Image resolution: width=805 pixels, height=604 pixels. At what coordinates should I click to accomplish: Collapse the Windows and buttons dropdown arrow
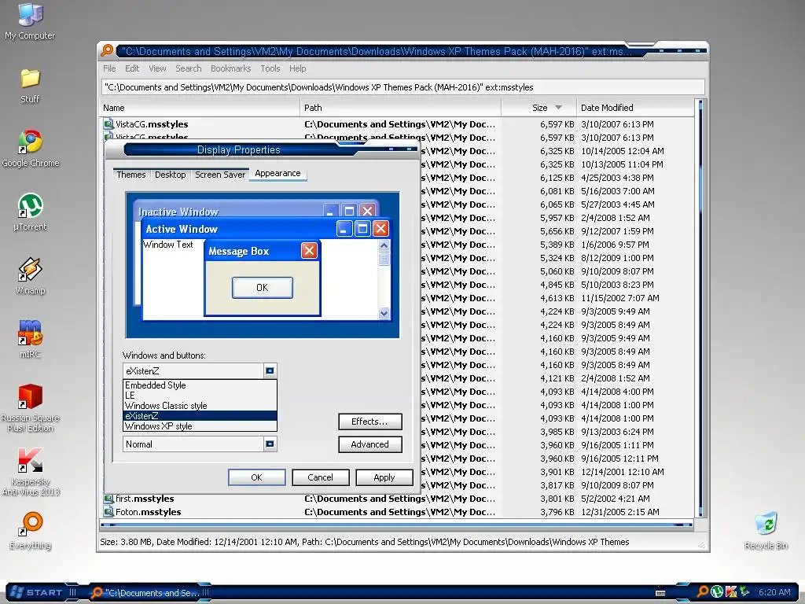270,371
